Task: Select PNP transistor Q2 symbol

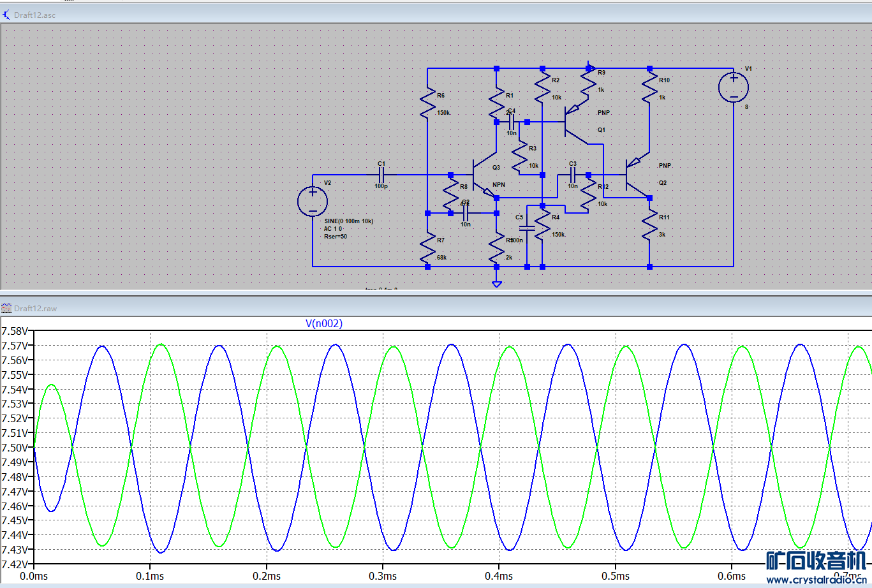Action: pos(639,175)
